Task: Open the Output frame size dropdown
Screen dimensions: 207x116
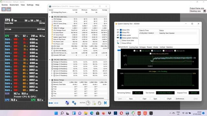Action: [198, 11]
